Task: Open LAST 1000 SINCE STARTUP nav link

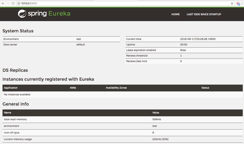Action: [x=204, y=14]
